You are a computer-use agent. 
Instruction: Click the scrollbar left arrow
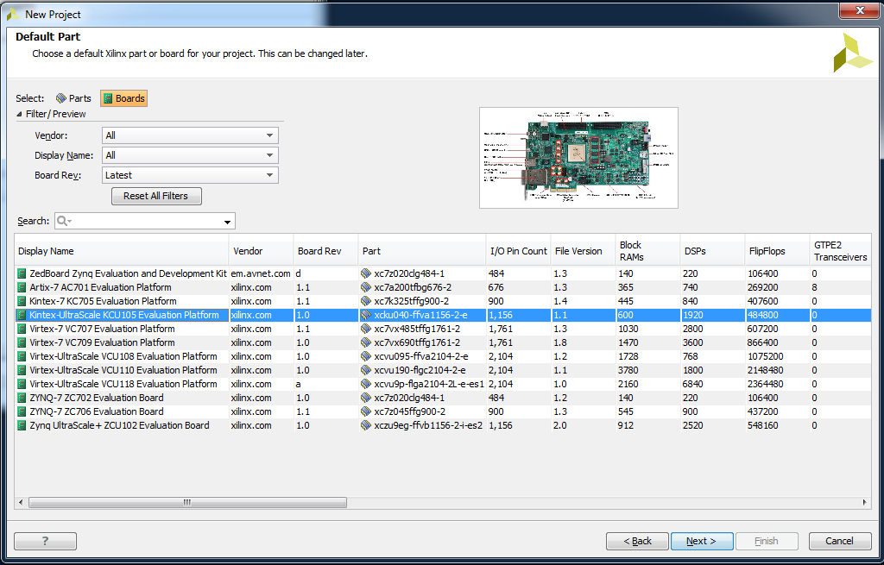coord(21,502)
